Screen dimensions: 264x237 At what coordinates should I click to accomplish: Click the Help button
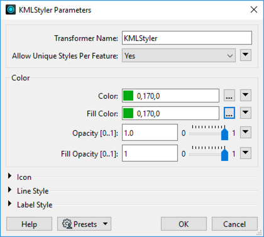(x=29, y=224)
